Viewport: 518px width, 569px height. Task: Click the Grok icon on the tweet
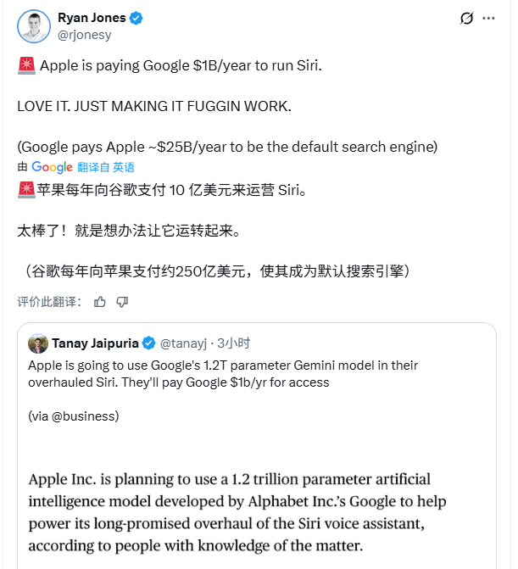[x=466, y=20]
